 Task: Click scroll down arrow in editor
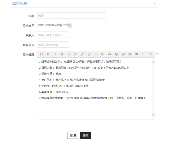(153, 115)
